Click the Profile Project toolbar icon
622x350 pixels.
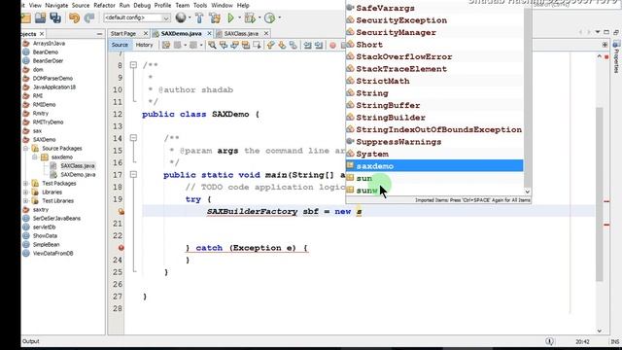(269, 17)
